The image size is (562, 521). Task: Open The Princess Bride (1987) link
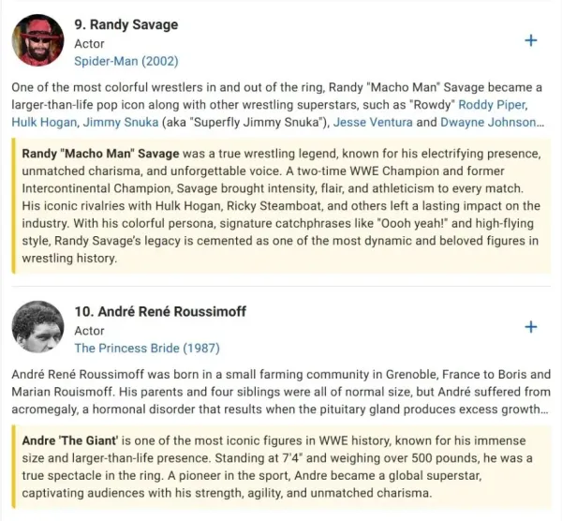pos(147,349)
